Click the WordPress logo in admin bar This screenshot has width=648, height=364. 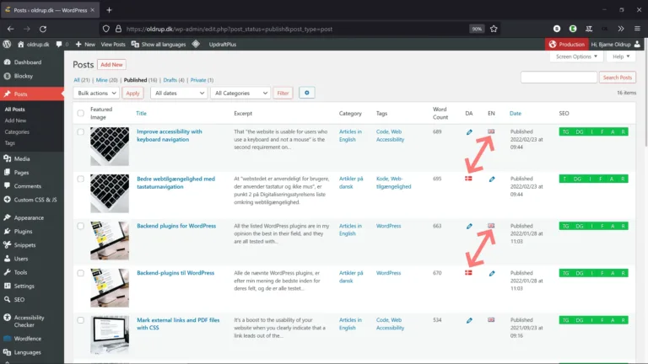7,44
